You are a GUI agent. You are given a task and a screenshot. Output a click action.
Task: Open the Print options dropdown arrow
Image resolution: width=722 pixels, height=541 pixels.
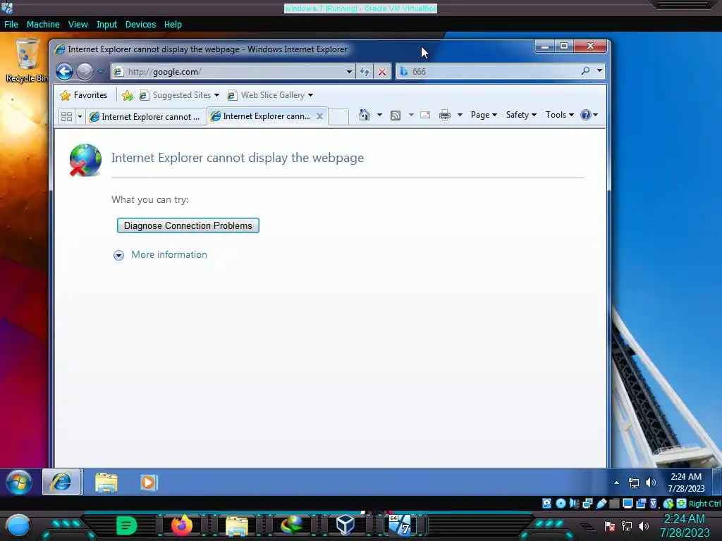click(x=460, y=115)
